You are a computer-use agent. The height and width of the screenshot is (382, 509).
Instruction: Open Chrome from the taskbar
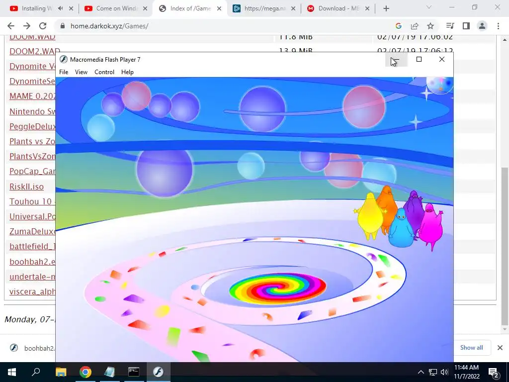click(x=85, y=372)
